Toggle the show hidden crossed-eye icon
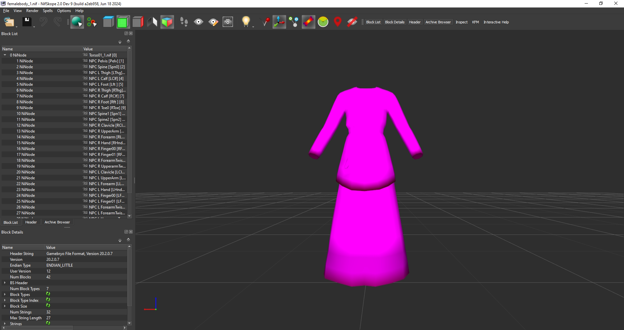Image resolution: width=624 pixels, height=330 pixels. click(352, 22)
